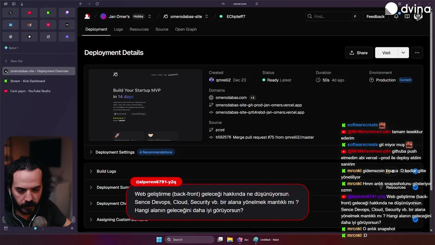Open the omerodabas.com domain link
The width and height of the screenshot is (435, 245).
[x=231, y=98]
